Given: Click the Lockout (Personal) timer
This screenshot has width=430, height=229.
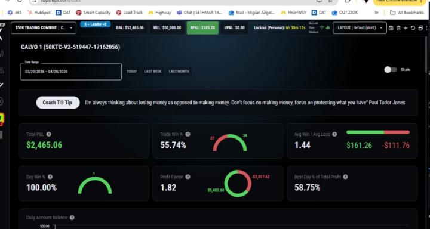Looking at the screenshot, I should tap(279, 27).
